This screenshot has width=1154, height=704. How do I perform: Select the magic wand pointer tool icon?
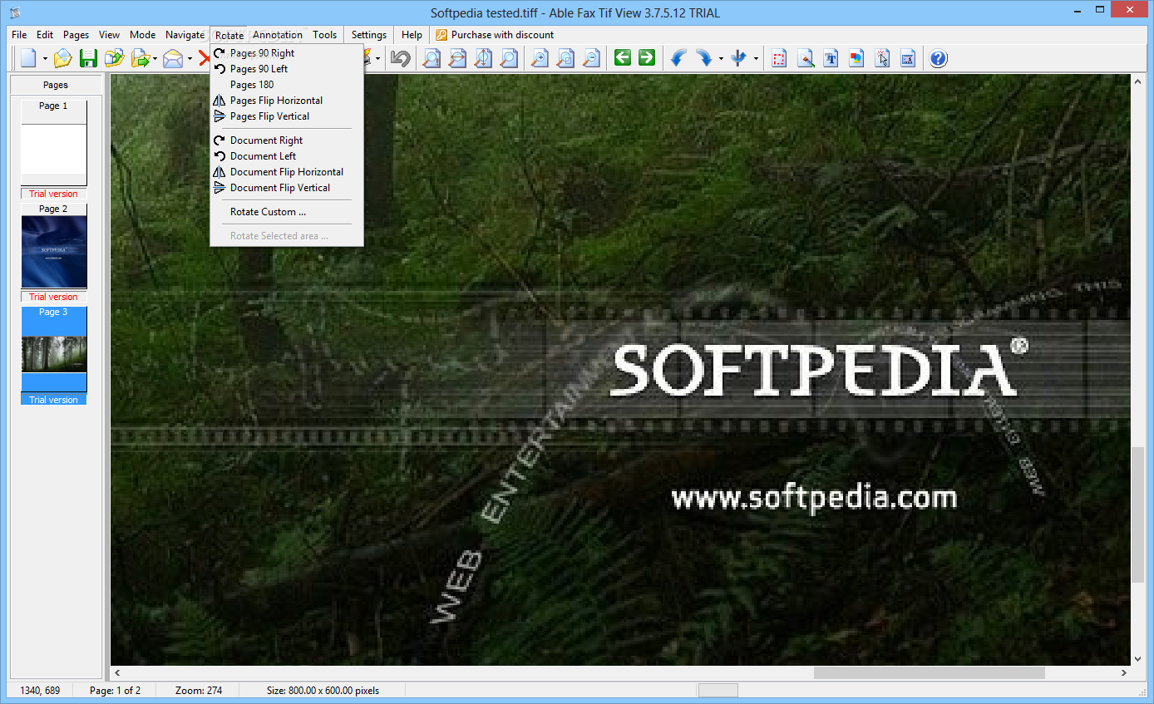882,58
